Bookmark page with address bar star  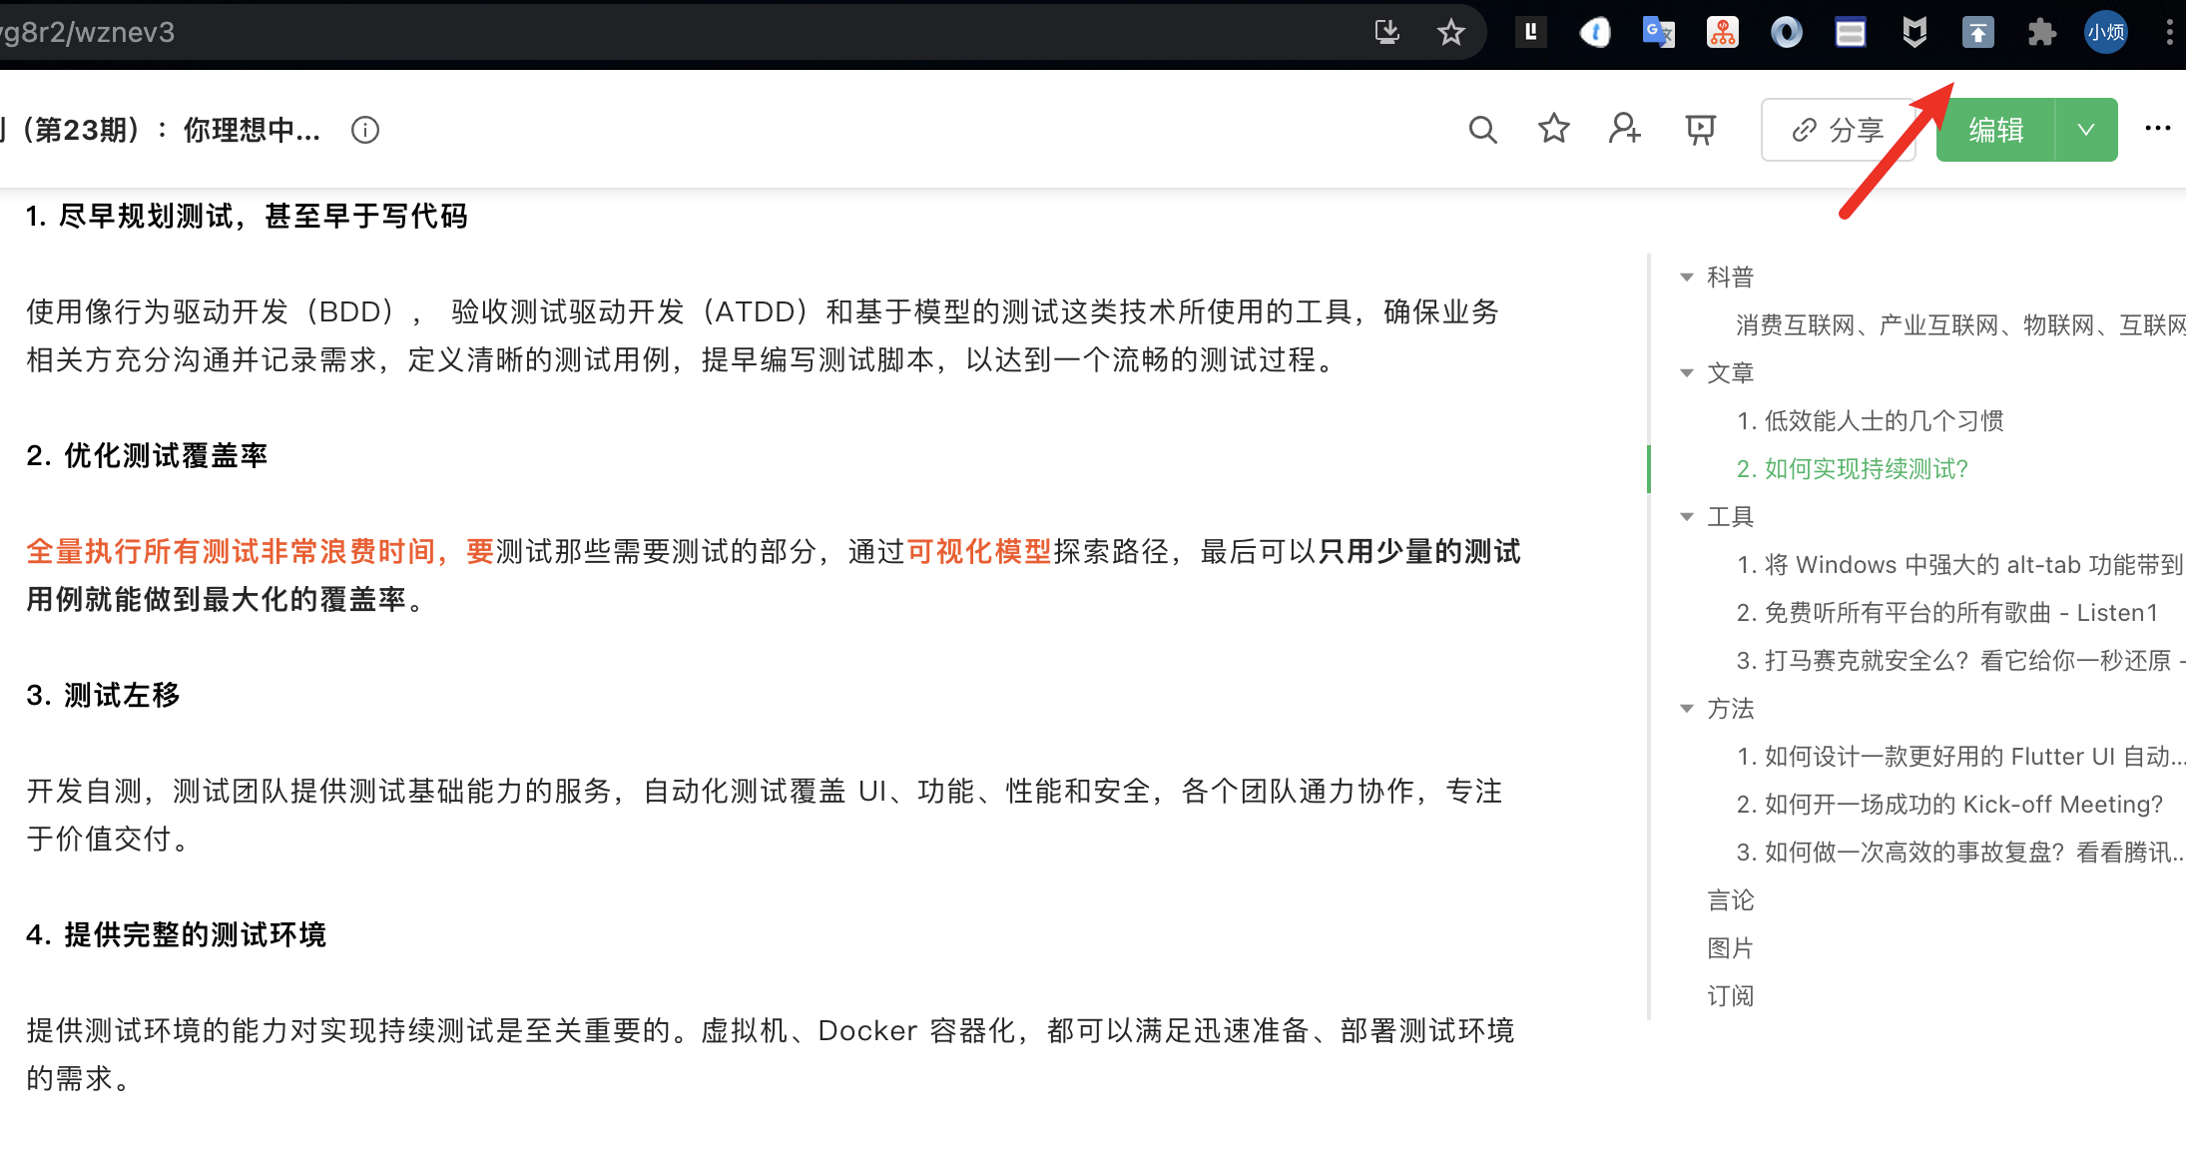click(1450, 33)
